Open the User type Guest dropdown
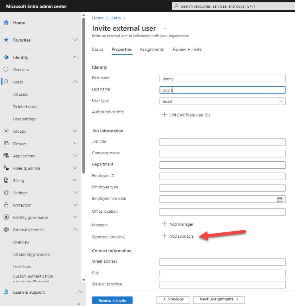 222,101
